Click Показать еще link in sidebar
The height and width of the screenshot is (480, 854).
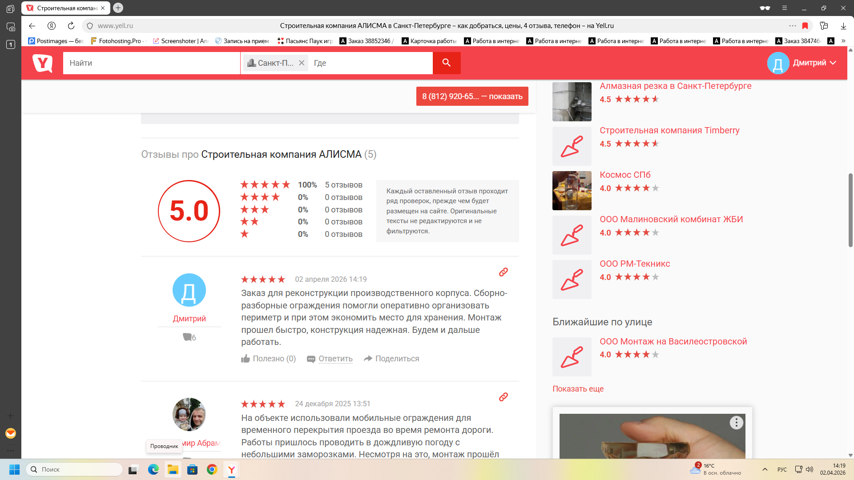[578, 389]
